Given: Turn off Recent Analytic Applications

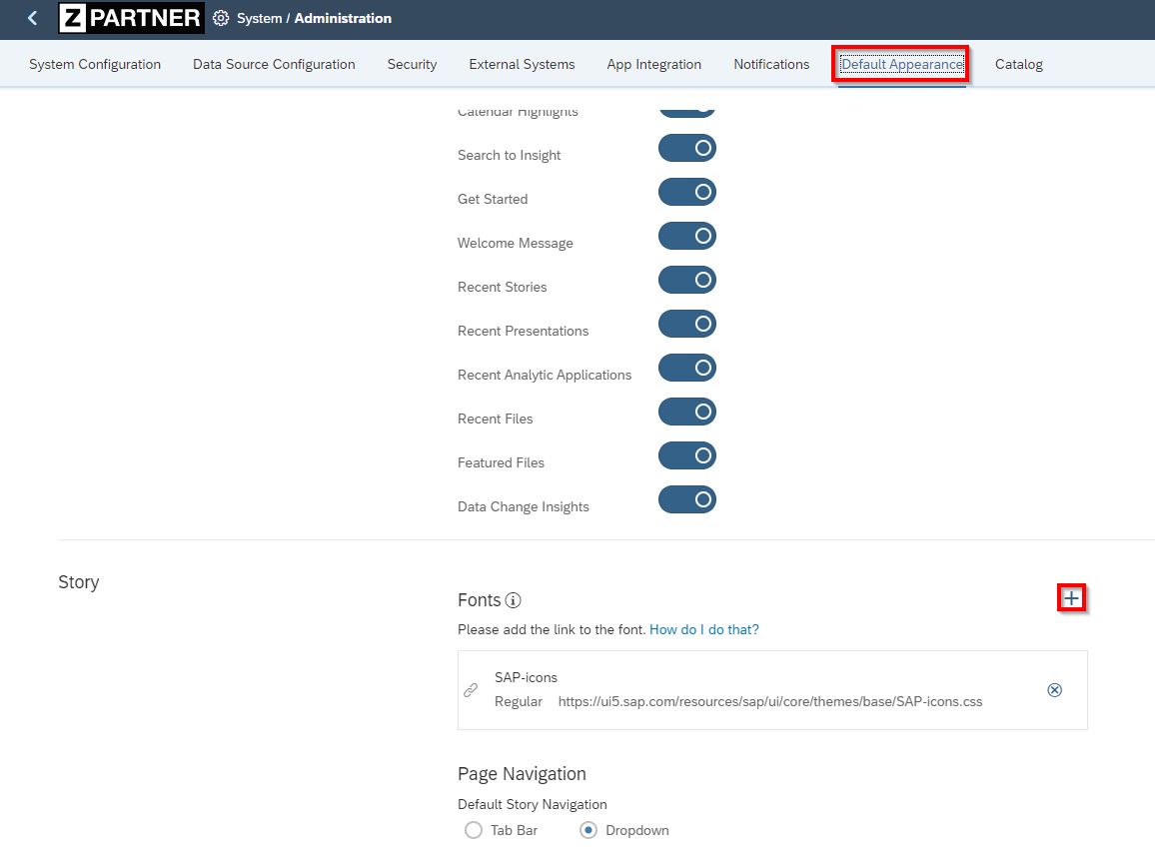Looking at the screenshot, I should pyautogui.click(x=686, y=368).
